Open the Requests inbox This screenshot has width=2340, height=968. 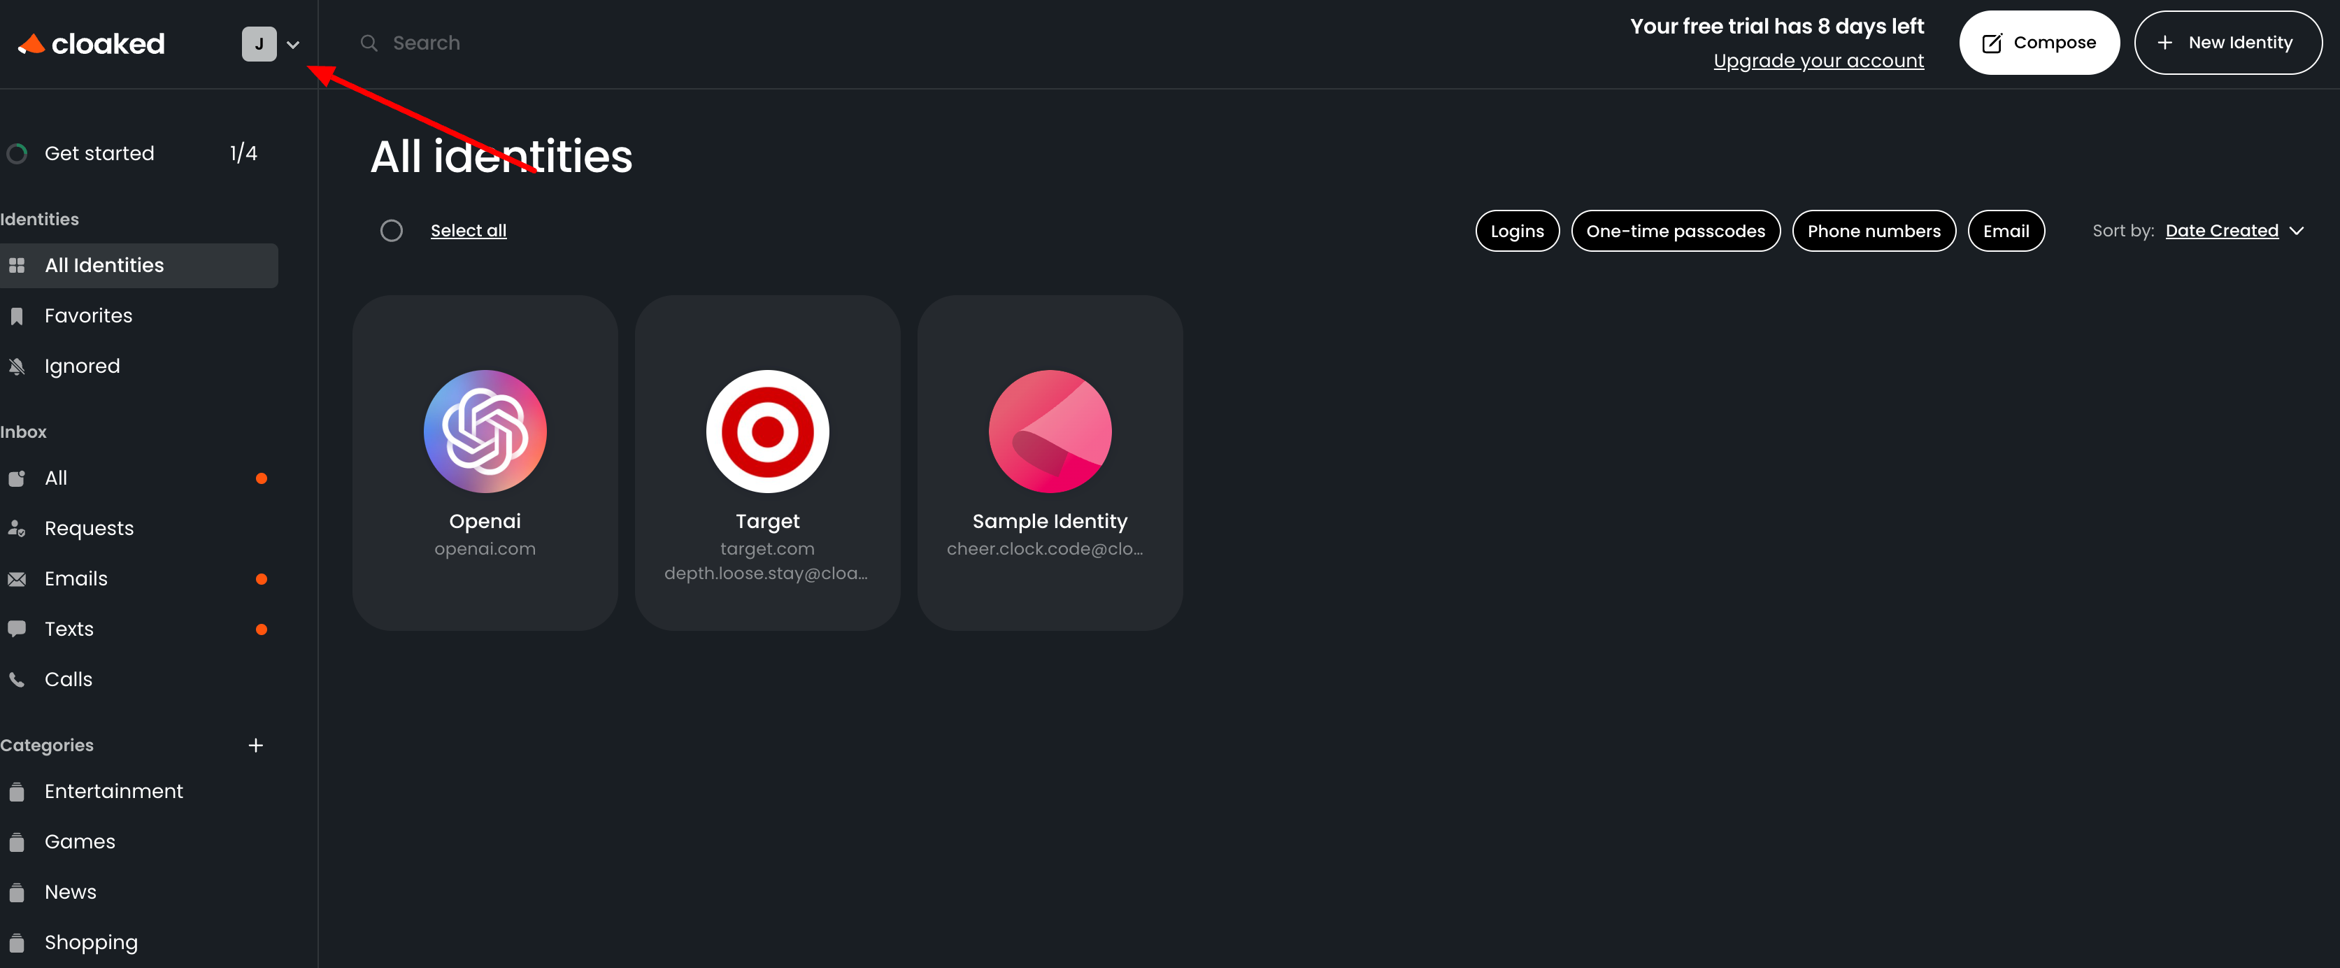[x=89, y=529]
